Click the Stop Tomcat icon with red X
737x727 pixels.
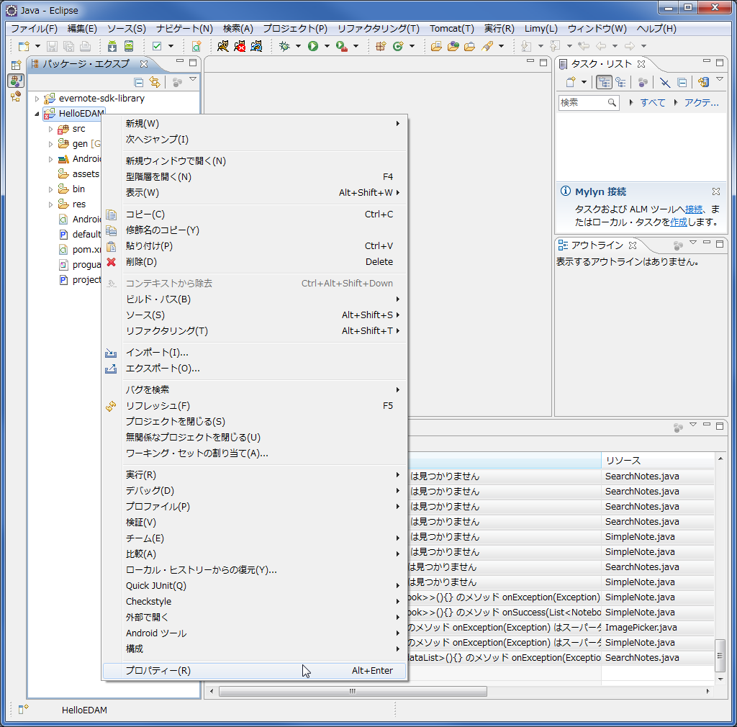[x=240, y=46]
